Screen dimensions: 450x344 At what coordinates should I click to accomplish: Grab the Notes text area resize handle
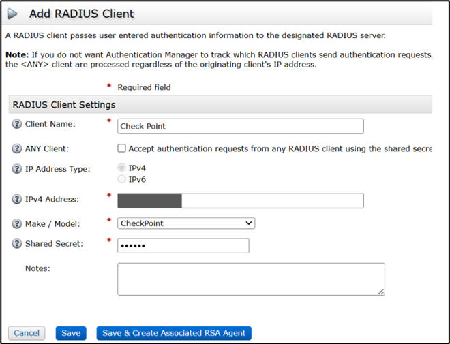click(381, 292)
